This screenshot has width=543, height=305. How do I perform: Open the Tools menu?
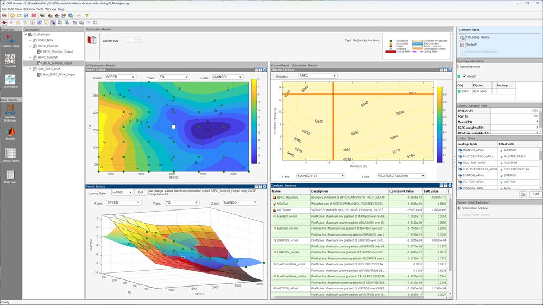pyautogui.click(x=40, y=9)
